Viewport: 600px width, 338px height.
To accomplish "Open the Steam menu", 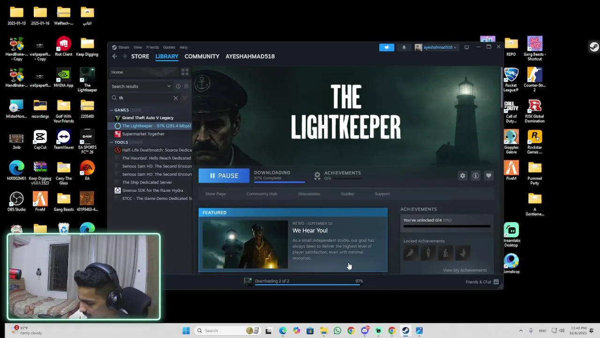I will [124, 47].
